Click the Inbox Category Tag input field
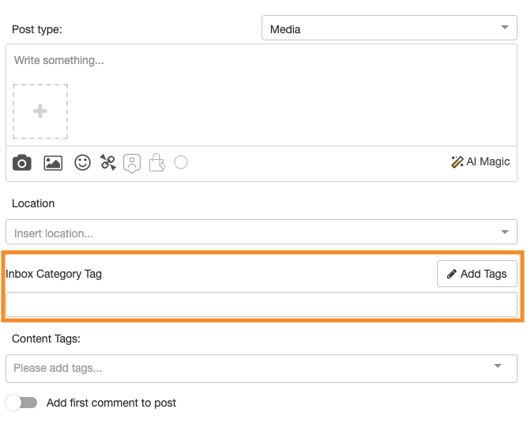This screenshot has width=531, height=424. [261, 305]
